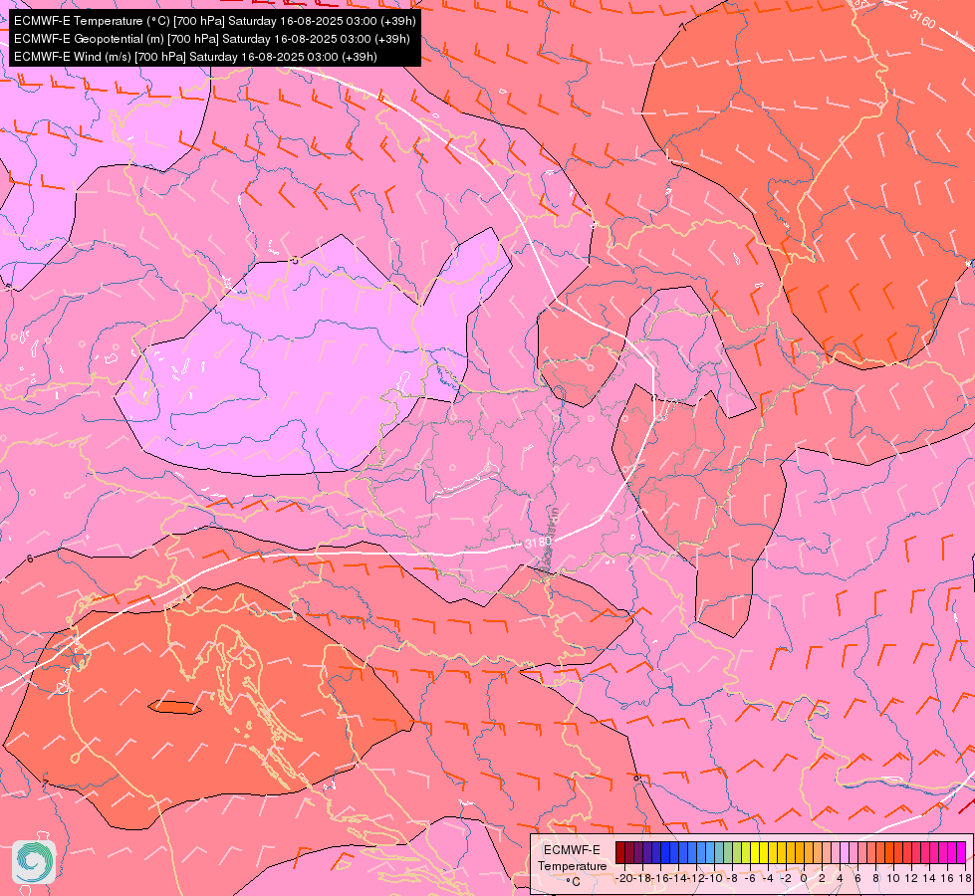Click the legend tick label 0
The width and height of the screenshot is (975, 896).
pos(804,878)
